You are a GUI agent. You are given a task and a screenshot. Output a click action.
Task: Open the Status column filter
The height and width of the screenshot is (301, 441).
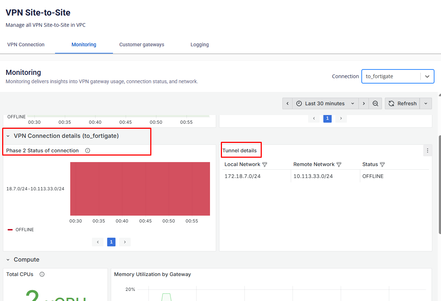pos(382,165)
